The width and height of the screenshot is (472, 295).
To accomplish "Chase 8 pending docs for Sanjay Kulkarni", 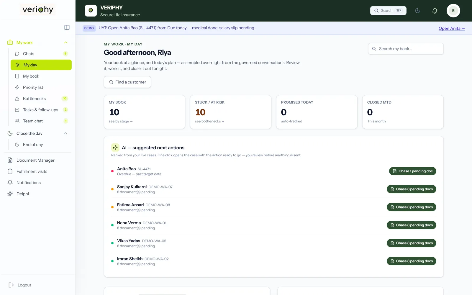I will pos(412,189).
